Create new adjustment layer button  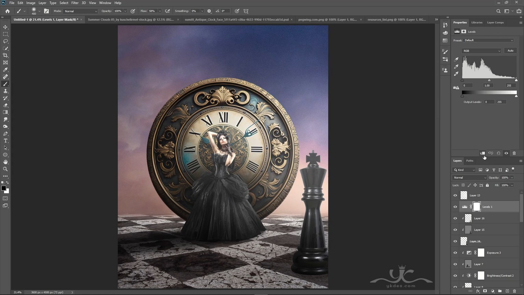pos(492,291)
